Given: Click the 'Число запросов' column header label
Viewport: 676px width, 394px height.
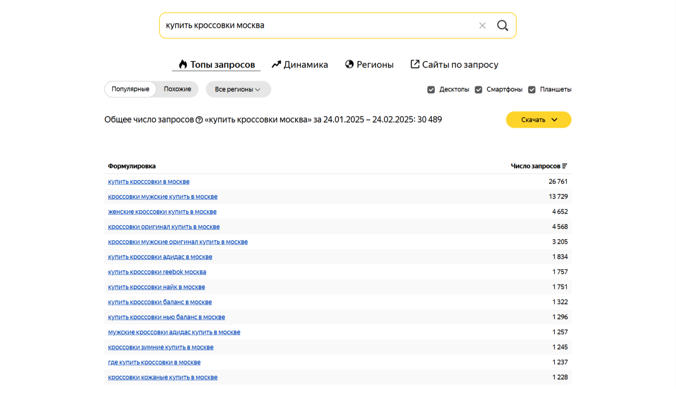Looking at the screenshot, I should point(536,166).
